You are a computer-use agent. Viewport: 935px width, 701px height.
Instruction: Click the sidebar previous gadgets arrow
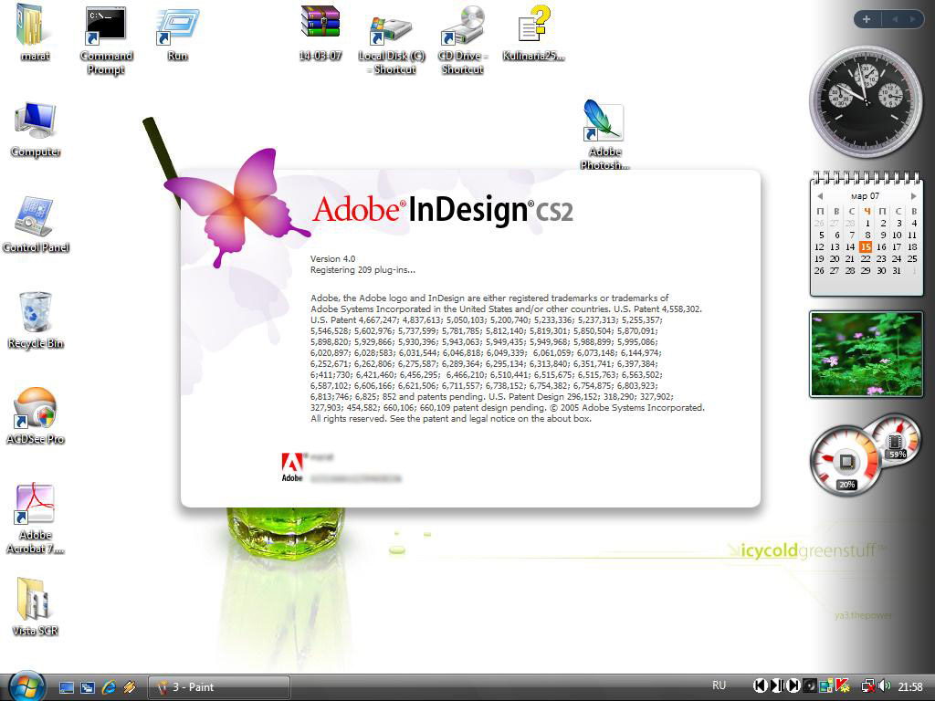[895, 19]
